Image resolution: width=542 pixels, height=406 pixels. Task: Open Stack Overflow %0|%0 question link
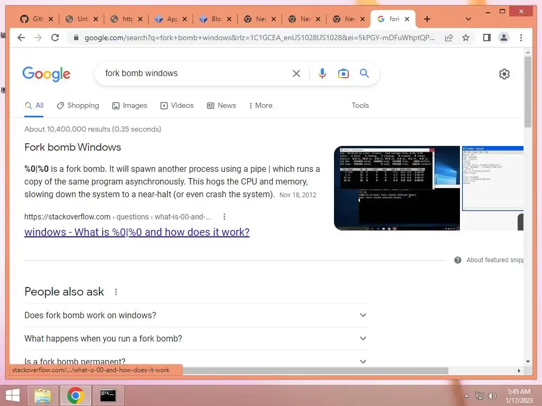[137, 232]
